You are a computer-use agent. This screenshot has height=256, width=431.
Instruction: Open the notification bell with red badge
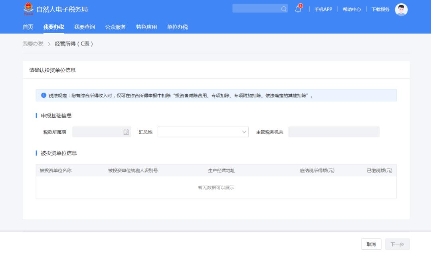[298, 9]
